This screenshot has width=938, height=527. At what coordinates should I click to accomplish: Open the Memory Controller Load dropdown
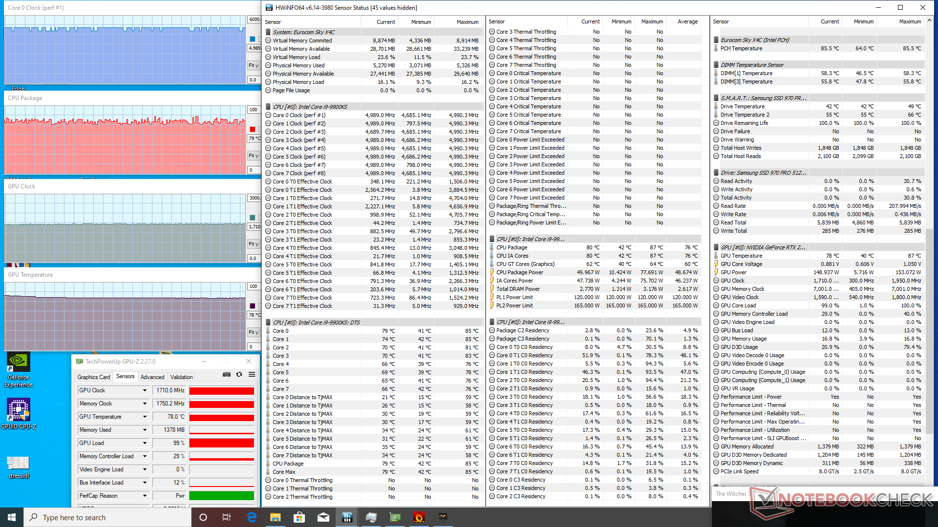(x=145, y=456)
